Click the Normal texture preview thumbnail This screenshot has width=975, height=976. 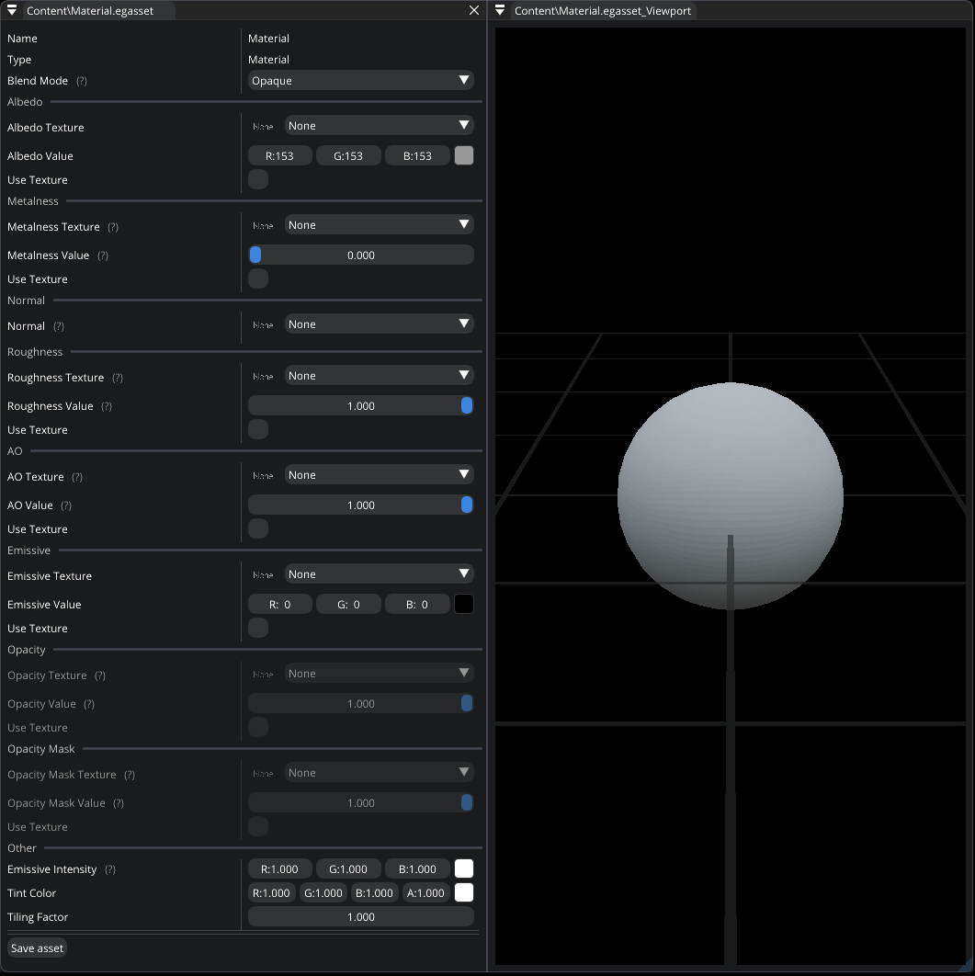pos(263,325)
